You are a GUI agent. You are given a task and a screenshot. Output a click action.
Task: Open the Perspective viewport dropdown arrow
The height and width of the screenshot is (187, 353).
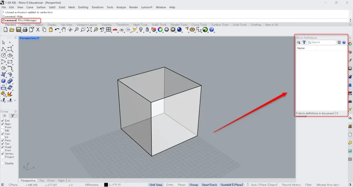point(38,38)
